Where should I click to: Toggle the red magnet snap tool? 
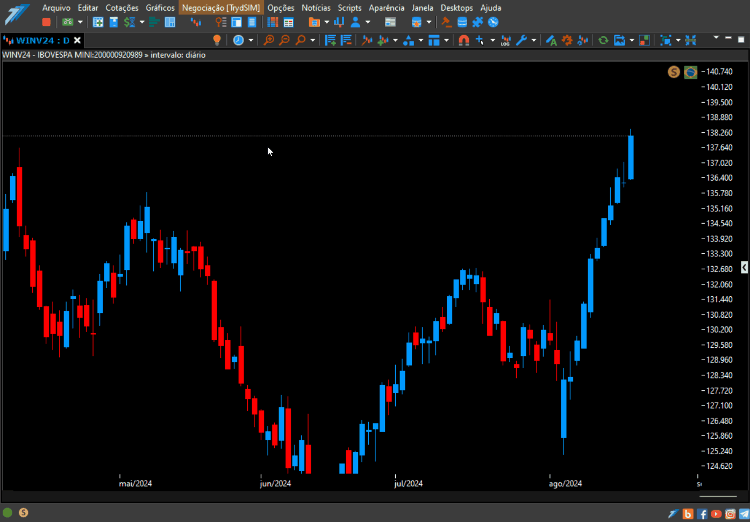[x=463, y=40]
